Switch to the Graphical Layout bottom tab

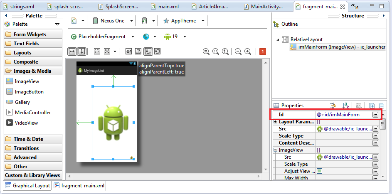click(28, 186)
